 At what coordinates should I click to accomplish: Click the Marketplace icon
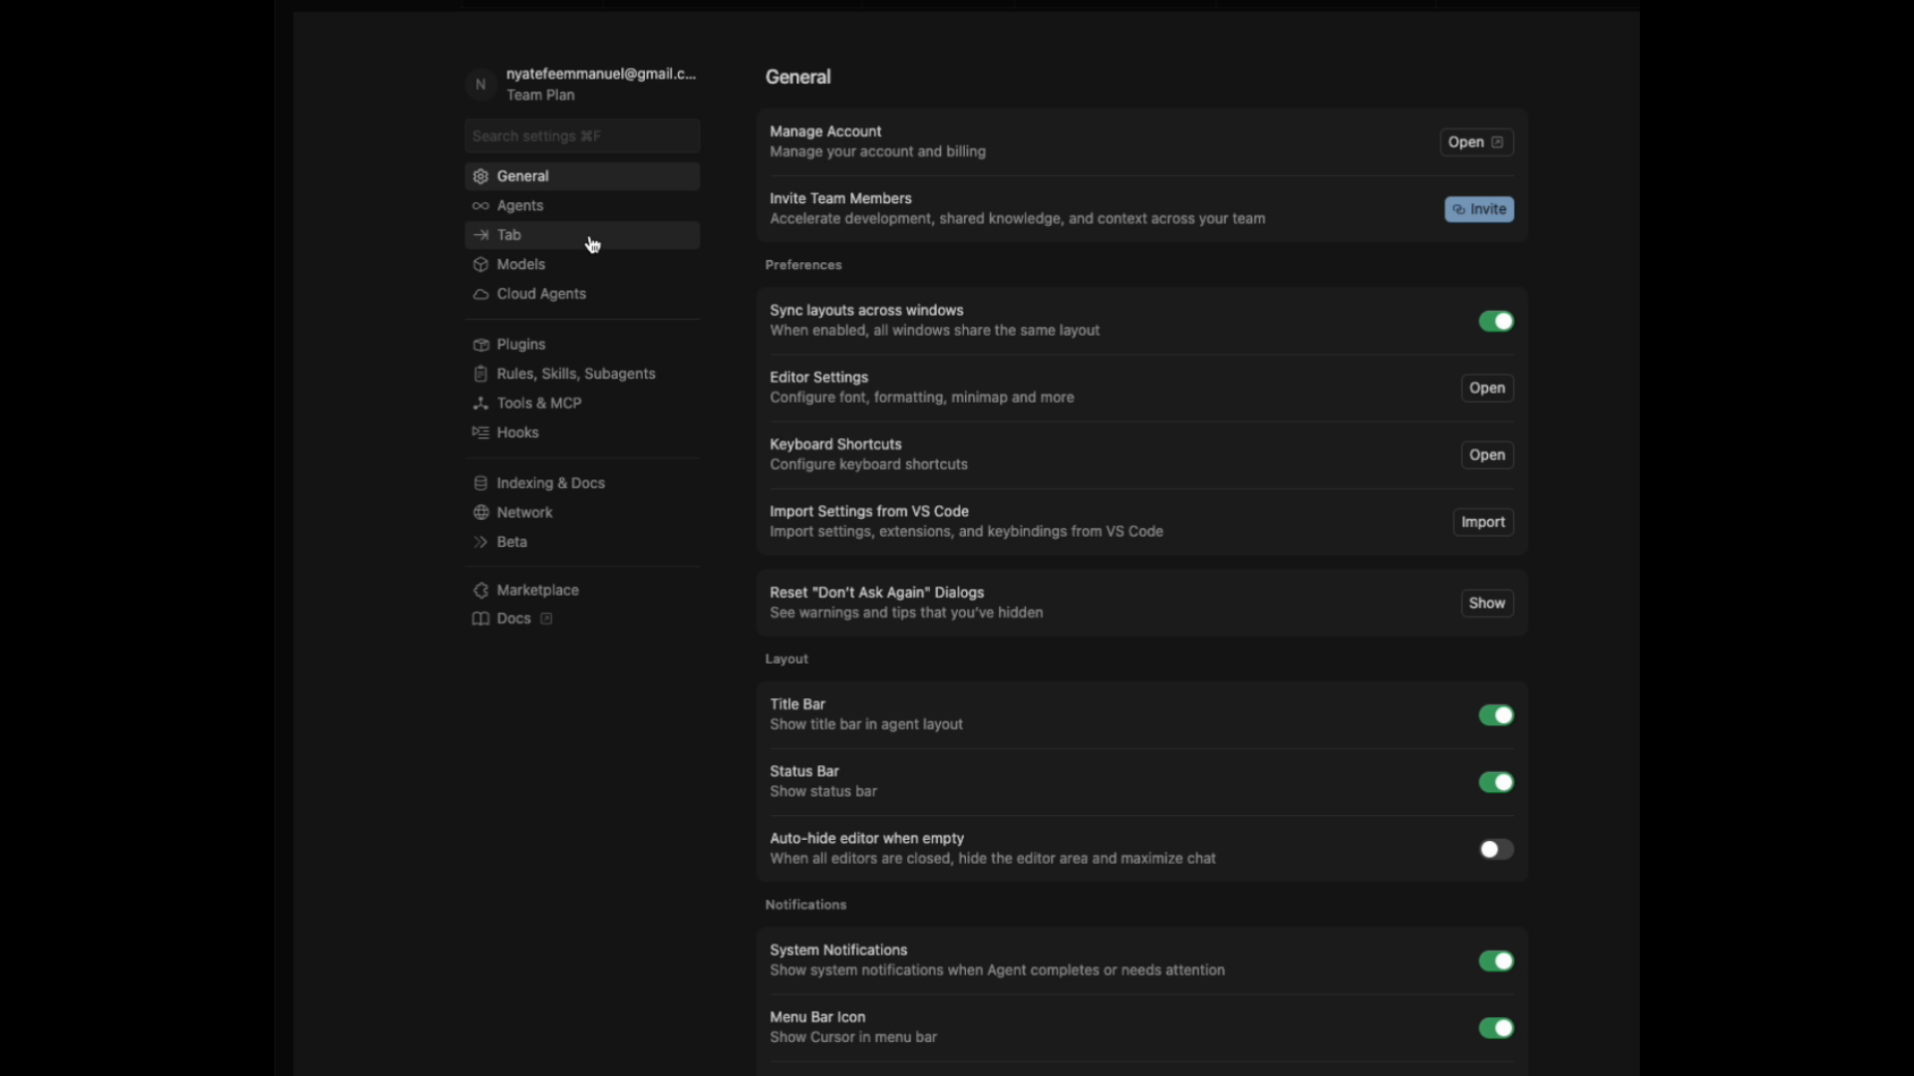point(480,590)
